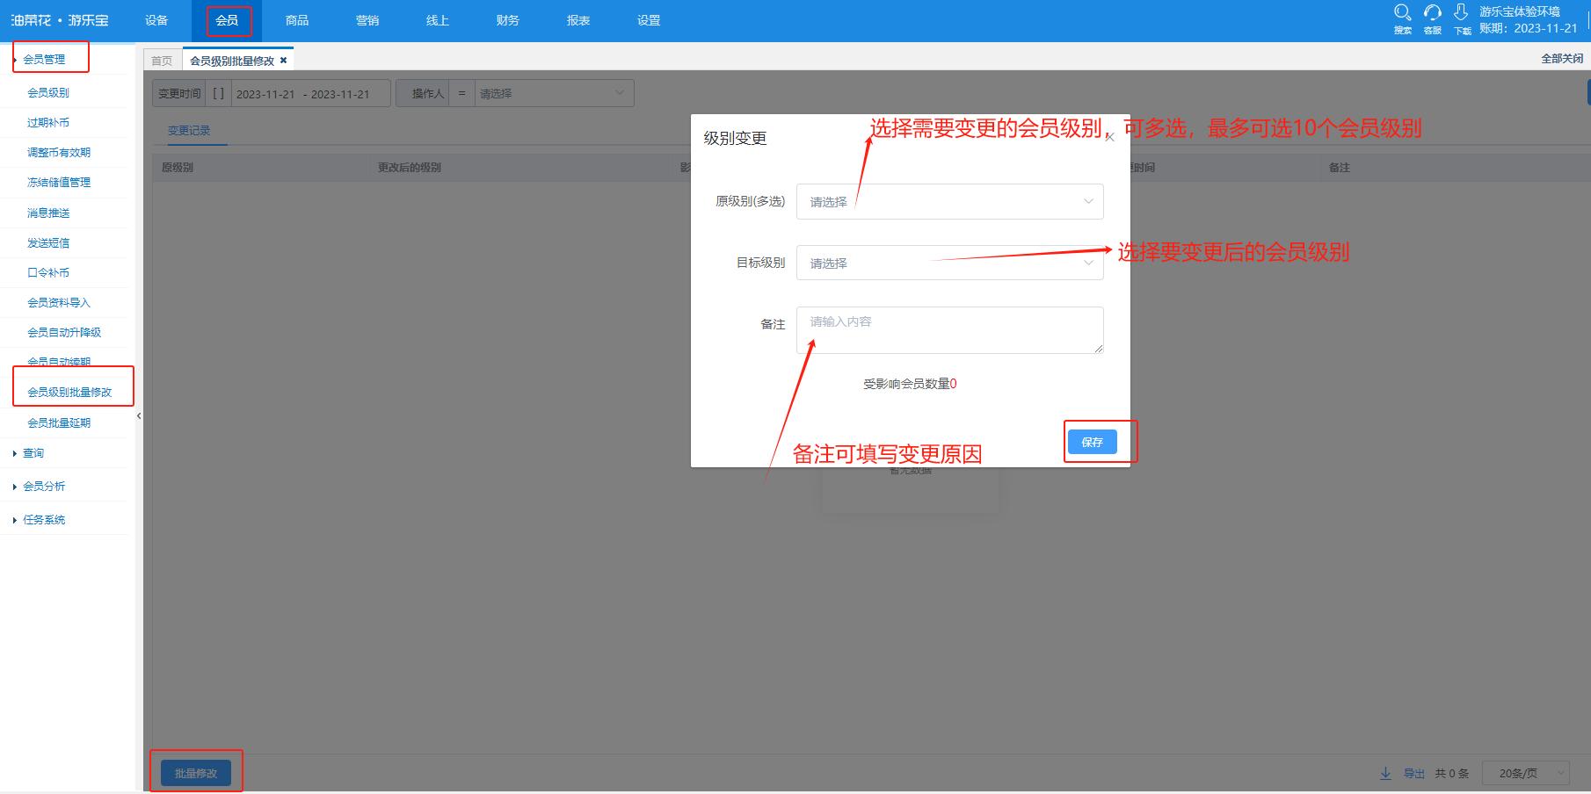Screen dimensions: 1591x794
Task: Open the 线上 top menu
Action: pos(438,20)
